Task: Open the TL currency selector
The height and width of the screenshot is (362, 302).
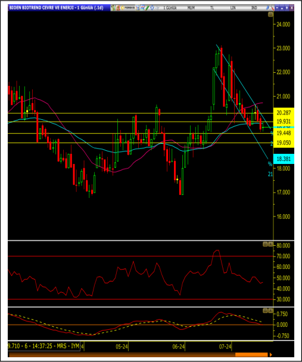Action: tap(212, 8)
